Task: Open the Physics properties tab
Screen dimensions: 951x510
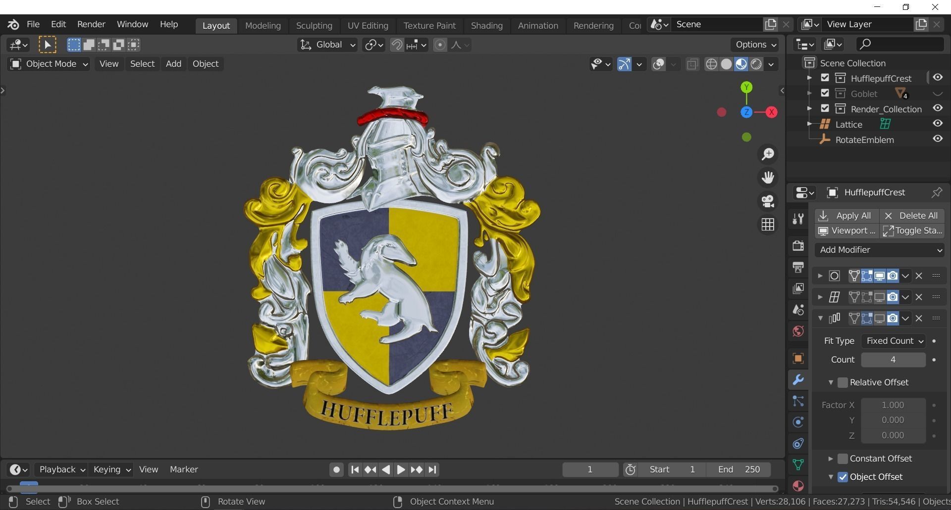Action: (798, 422)
